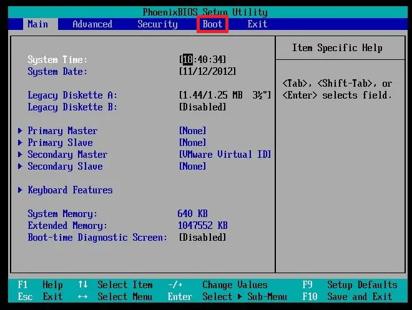Click the VMware Virtual ID value
Viewport: 412px width, 310px height.
tap(225, 155)
